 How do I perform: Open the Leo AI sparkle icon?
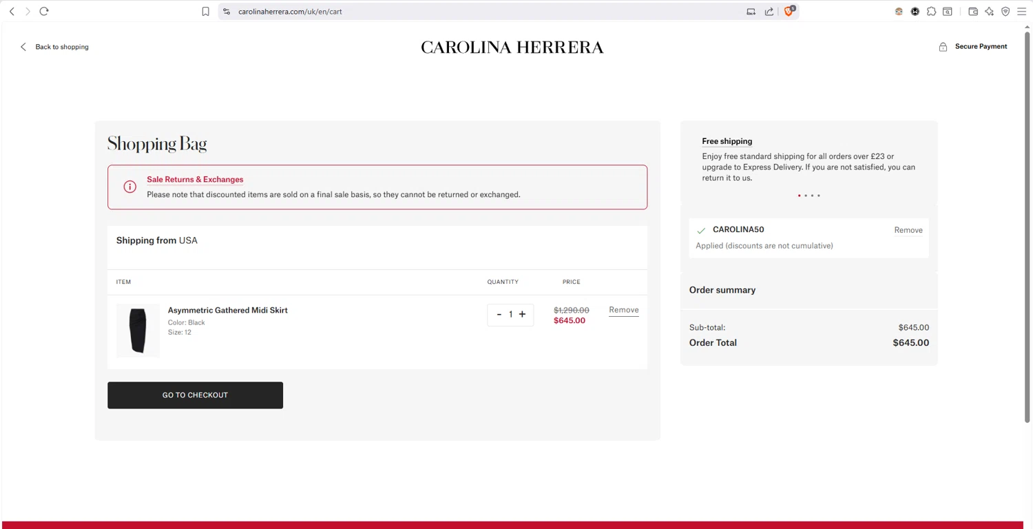click(x=990, y=11)
